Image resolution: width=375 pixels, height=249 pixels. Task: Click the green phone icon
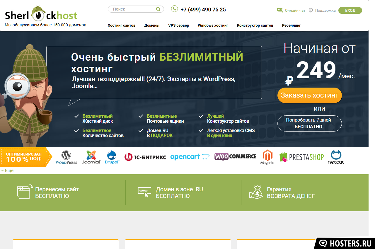(x=174, y=9)
